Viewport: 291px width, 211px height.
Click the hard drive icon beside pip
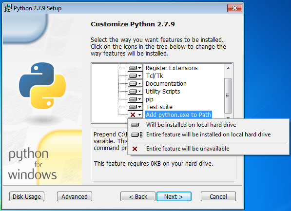click(x=133, y=99)
